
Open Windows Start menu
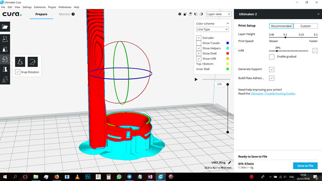click(5, 177)
